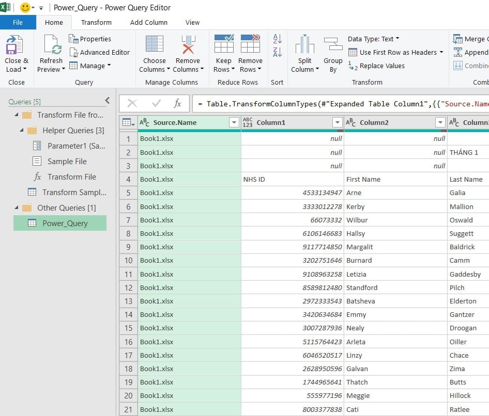Switch to the Home tab

point(54,22)
